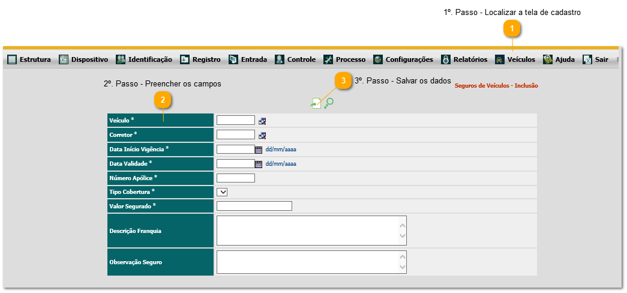Screen dimensions: 627x293
Task: Click the Identificação people icon
Action: (x=121, y=59)
